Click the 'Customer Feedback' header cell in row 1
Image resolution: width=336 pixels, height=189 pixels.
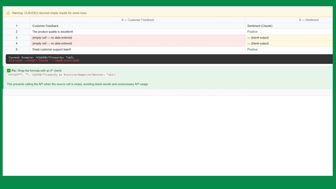(138, 26)
